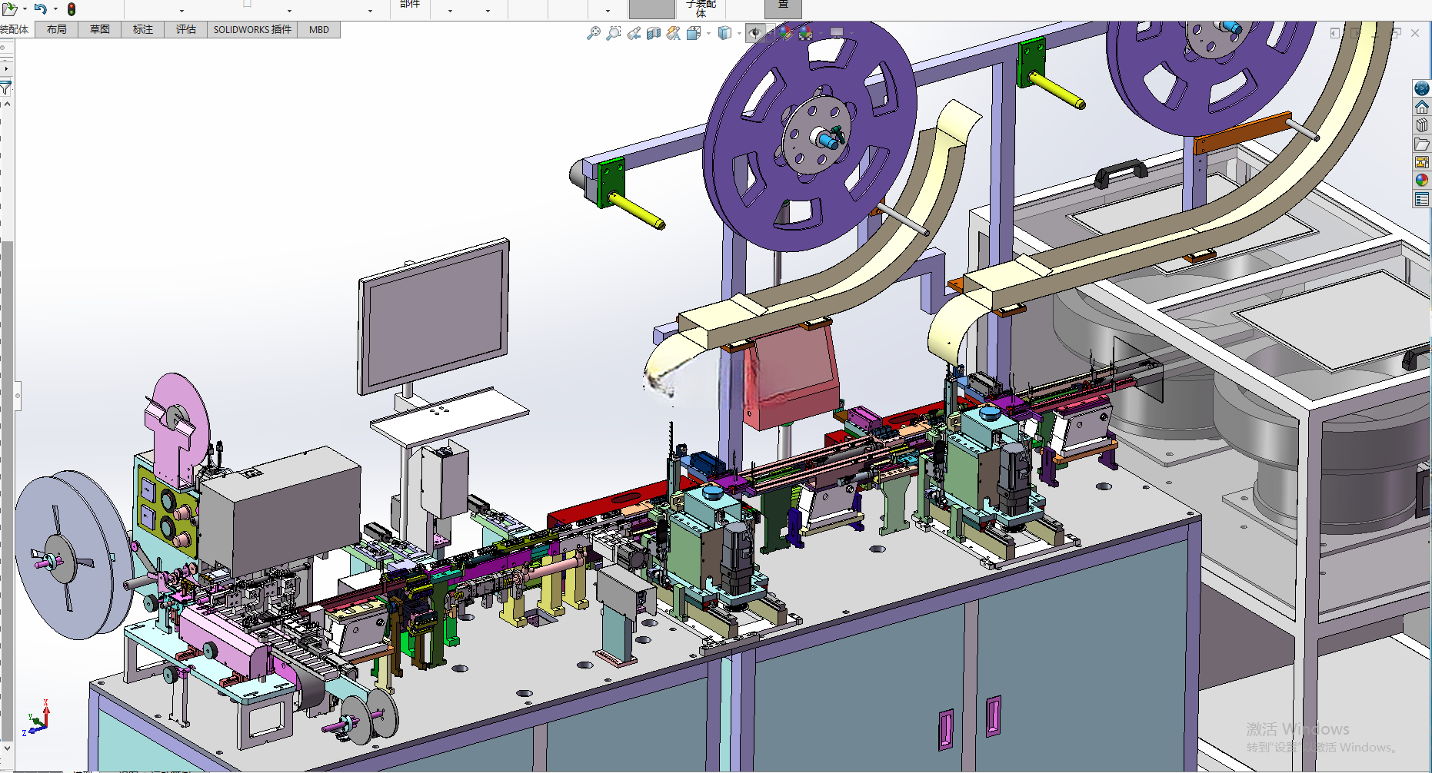Click the Zoom to Fit magnifier icon
The image size is (1432, 773).
tap(593, 33)
